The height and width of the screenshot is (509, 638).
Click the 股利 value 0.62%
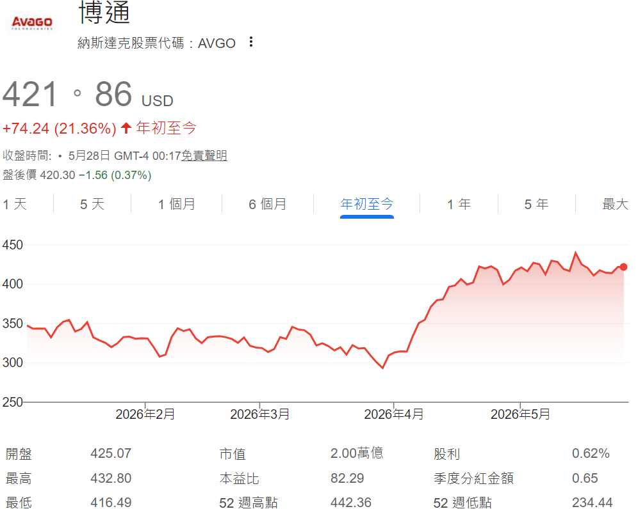591,453
